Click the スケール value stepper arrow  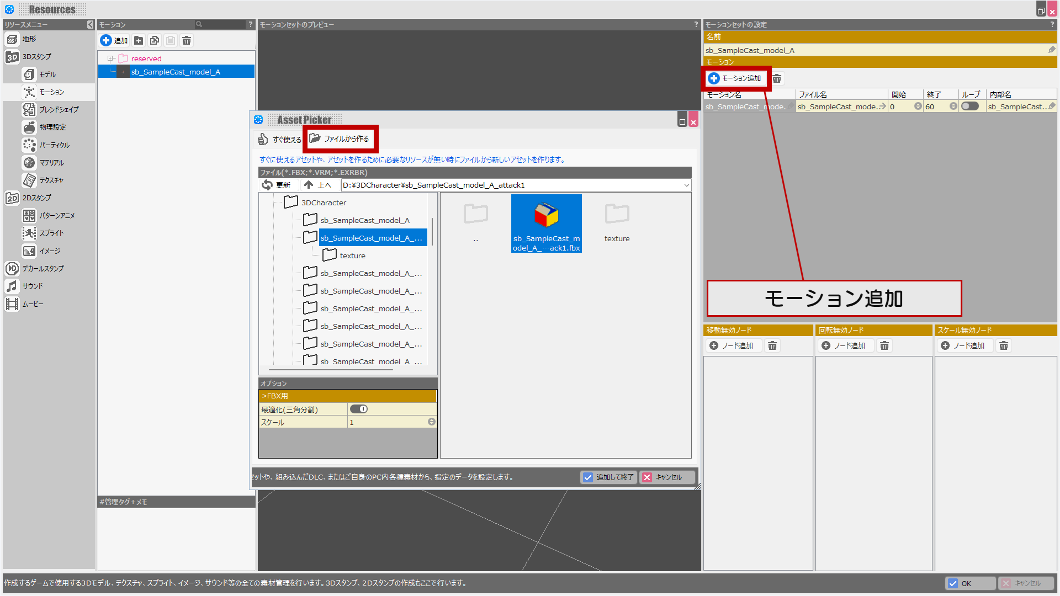(x=432, y=422)
